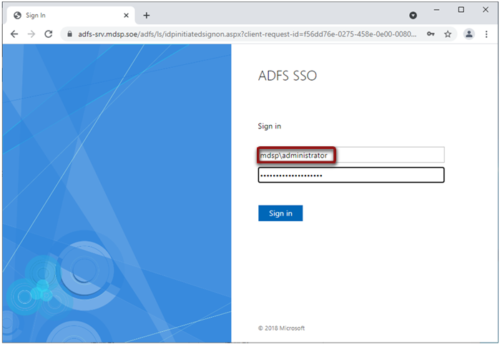Reload the ADFS sign-in page

49,34
